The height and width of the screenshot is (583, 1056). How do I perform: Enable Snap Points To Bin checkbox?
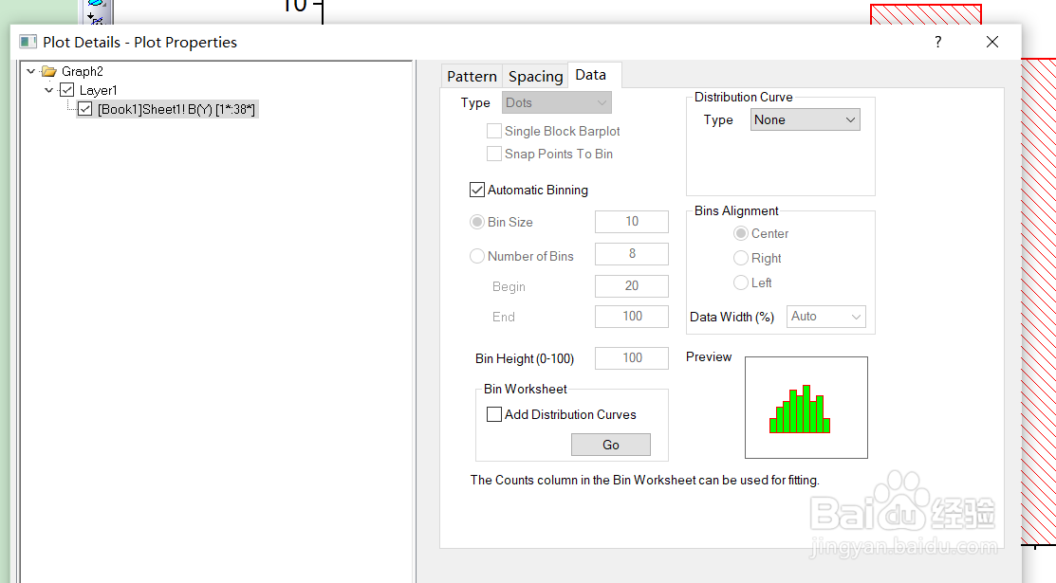tap(494, 155)
